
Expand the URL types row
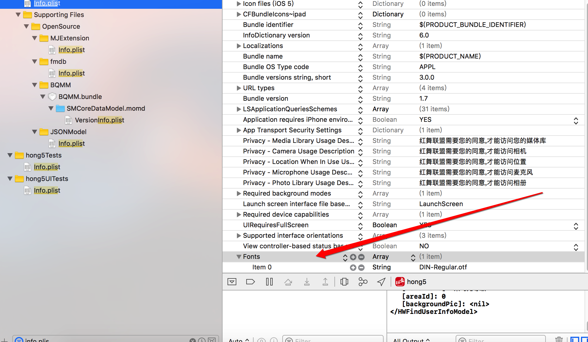(x=239, y=88)
